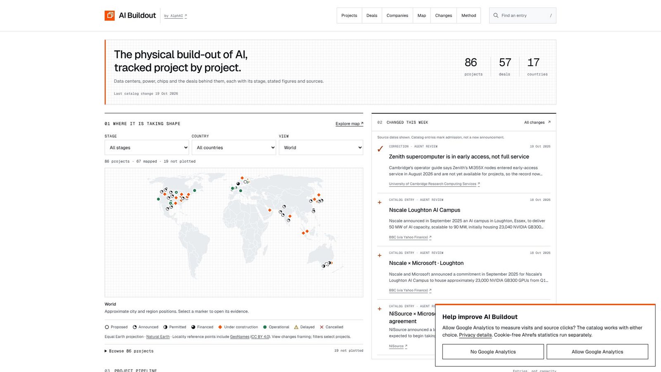The height and width of the screenshot is (372, 661).
Task: Click the Delayed warning triangle legend icon
Action: pos(296,327)
